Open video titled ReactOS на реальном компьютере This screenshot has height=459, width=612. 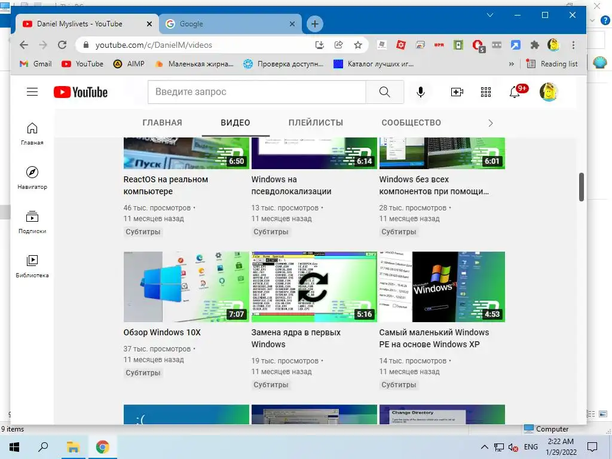pos(166,185)
